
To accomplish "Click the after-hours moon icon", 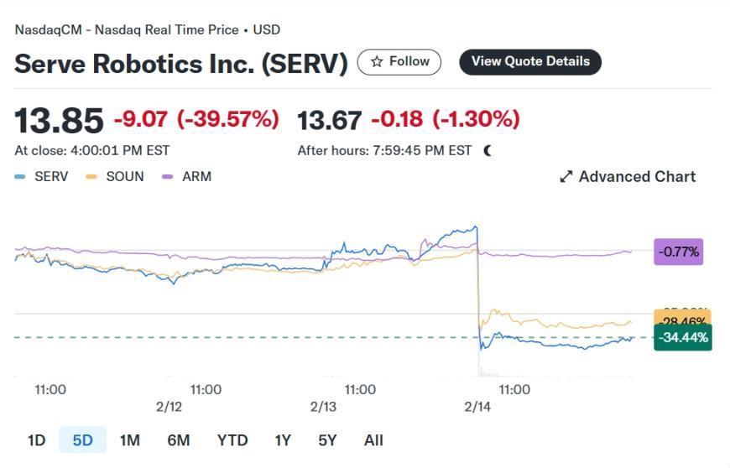I will [x=488, y=151].
